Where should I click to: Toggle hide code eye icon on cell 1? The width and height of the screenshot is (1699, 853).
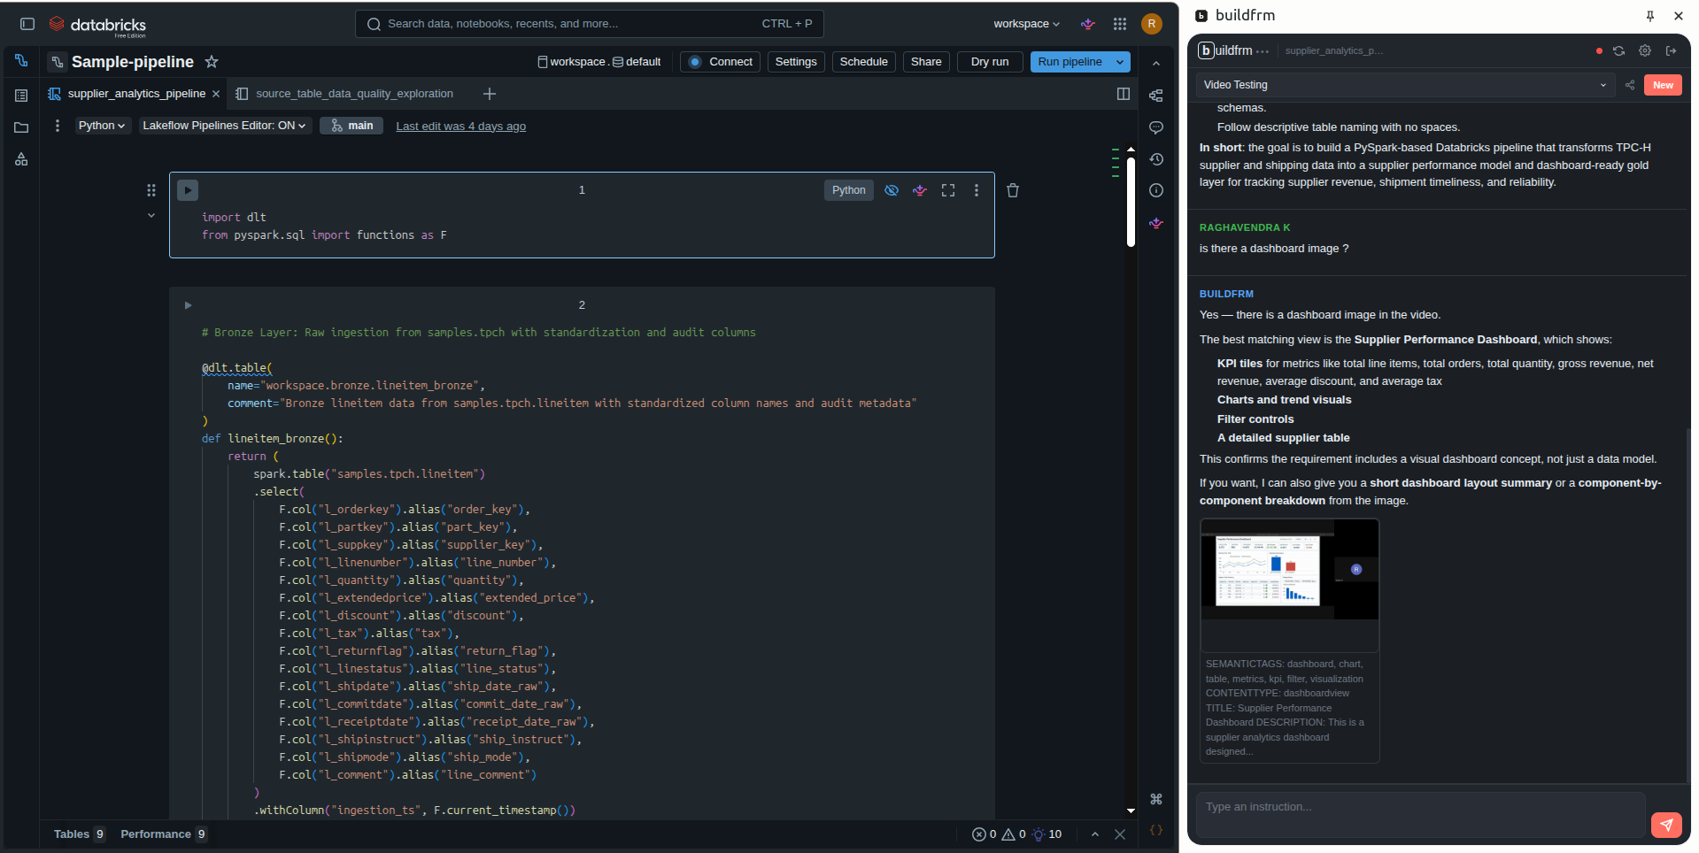(x=892, y=190)
